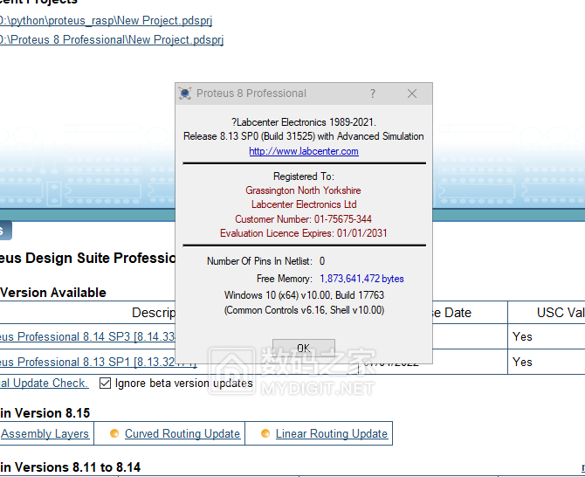The width and height of the screenshot is (585, 477).
Task: Close the Proteus 8 Professional dialog
Action: 412,93
